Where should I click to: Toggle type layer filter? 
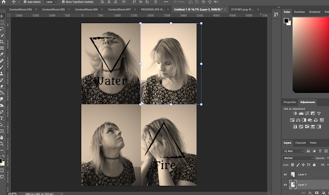pos(320,151)
